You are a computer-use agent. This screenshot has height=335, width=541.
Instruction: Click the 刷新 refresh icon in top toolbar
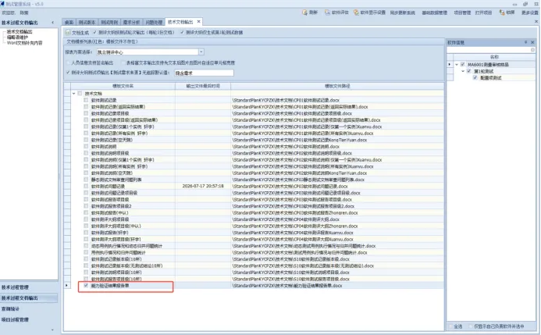coord(304,12)
